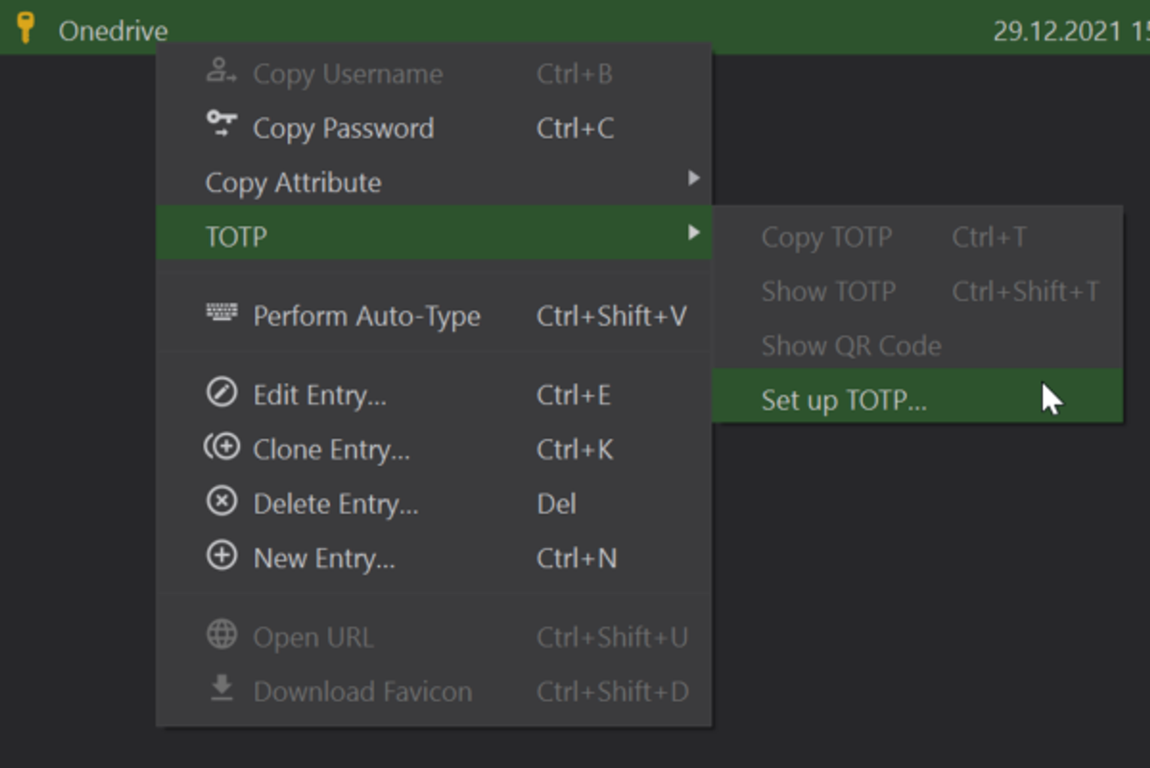Click the TOTP submenu arrow
1150x768 pixels.
pyautogui.click(x=694, y=232)
